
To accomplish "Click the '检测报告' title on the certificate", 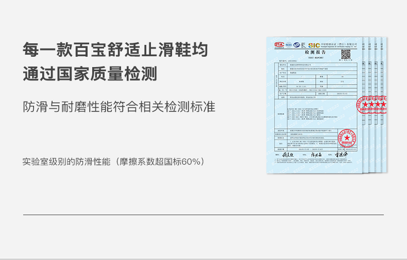I will coord(315,53).
